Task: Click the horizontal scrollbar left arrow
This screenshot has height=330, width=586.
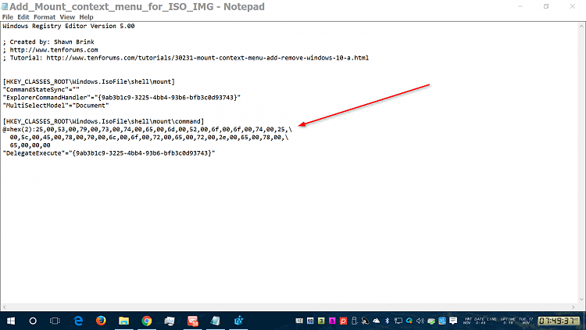Action: tap(4, 307)
